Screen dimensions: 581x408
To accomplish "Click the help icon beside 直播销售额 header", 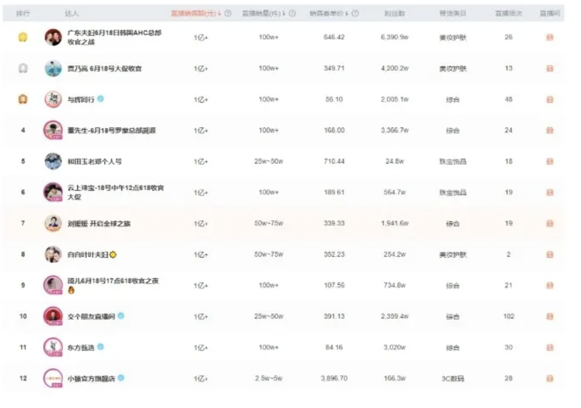I will point(228,14).
